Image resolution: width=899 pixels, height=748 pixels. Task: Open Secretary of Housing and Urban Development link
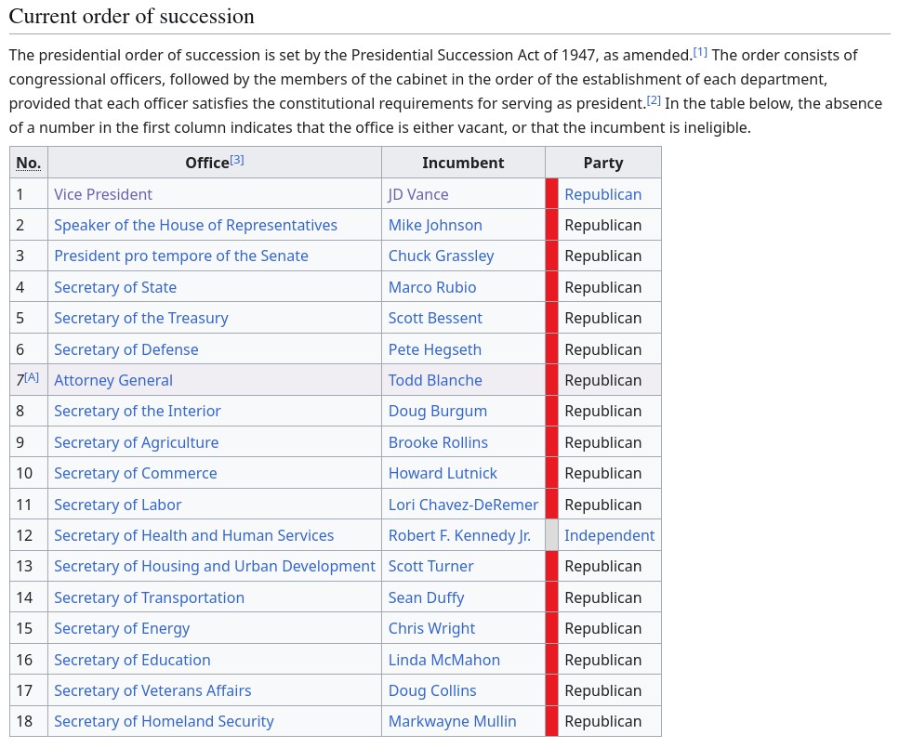(x=215, y=566)
